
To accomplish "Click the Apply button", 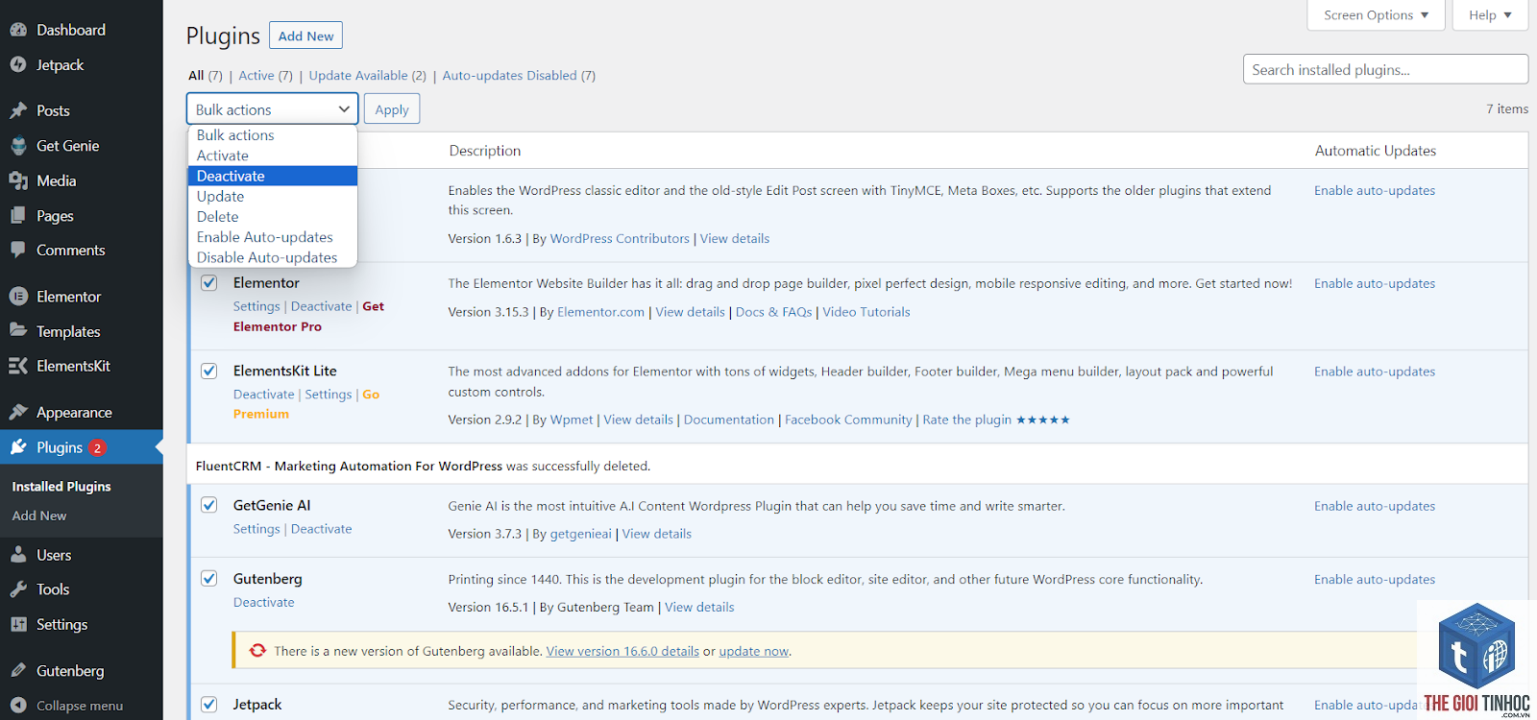I will pos(392,109).
